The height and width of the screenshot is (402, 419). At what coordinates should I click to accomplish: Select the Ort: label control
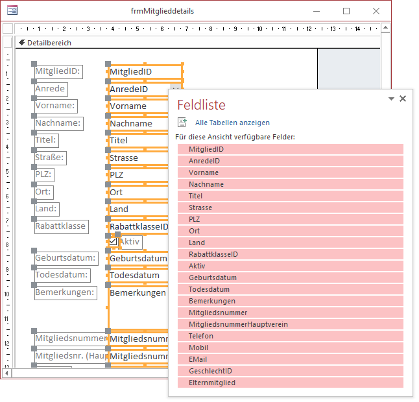44,193
